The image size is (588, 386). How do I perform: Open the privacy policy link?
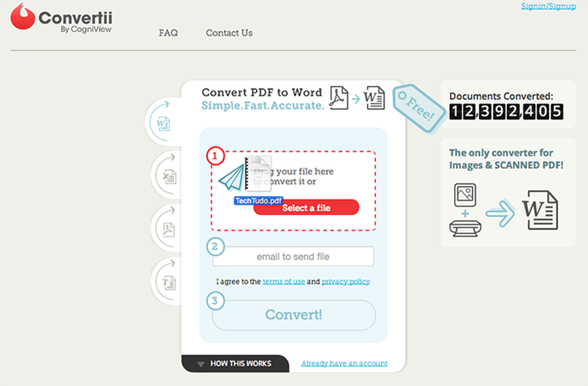[x=345, y=282]
